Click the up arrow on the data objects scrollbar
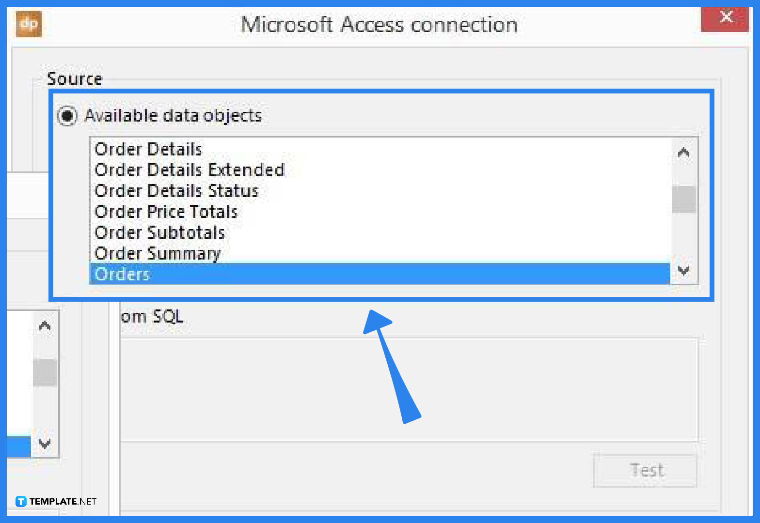 pyautogui.click(x=683, y=152)
